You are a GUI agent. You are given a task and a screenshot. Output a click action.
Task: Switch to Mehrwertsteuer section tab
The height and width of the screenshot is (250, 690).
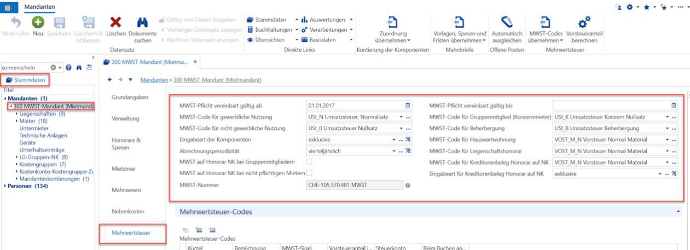(131, 233)
